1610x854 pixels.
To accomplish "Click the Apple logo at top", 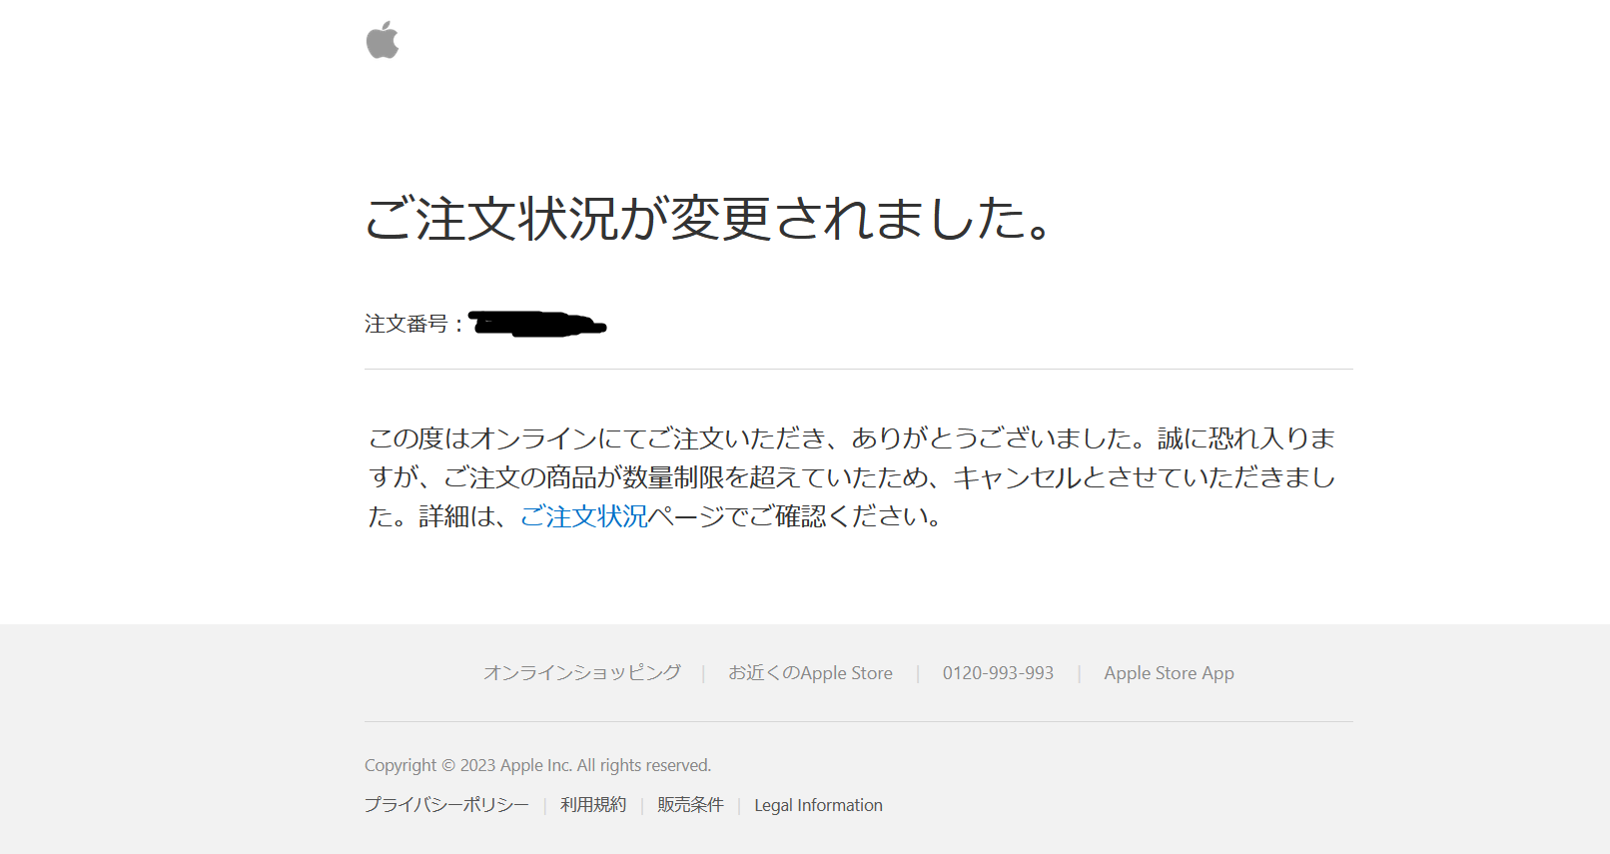I will pyautogui.click(x=383, y=41).
